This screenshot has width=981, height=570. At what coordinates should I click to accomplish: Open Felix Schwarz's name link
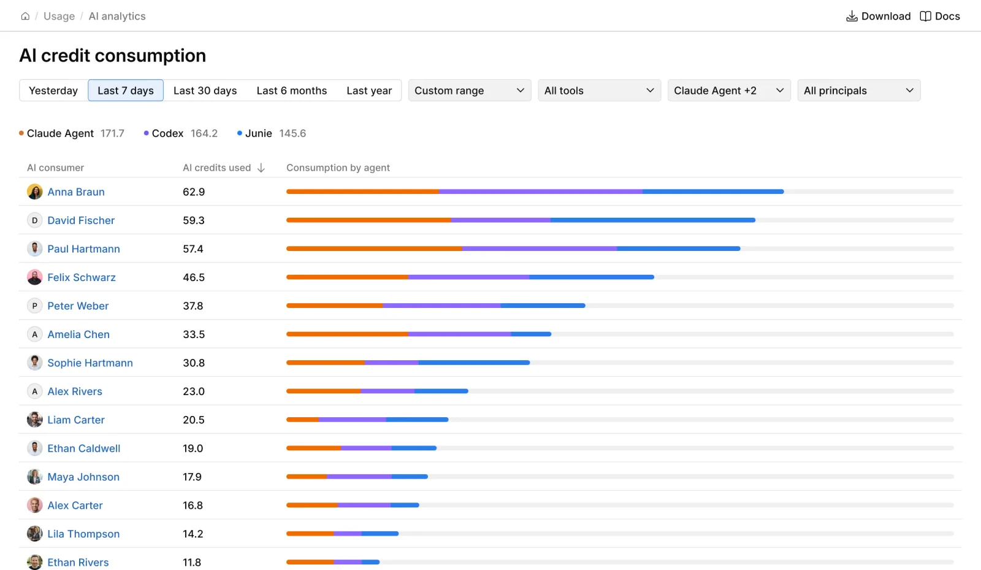pyautogui.click(x=82, y=277)
